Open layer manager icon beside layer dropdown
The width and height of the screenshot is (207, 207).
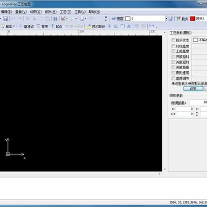(x=171, y=18)
